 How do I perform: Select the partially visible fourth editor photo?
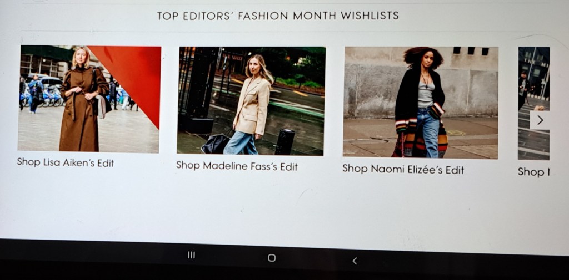533,103
